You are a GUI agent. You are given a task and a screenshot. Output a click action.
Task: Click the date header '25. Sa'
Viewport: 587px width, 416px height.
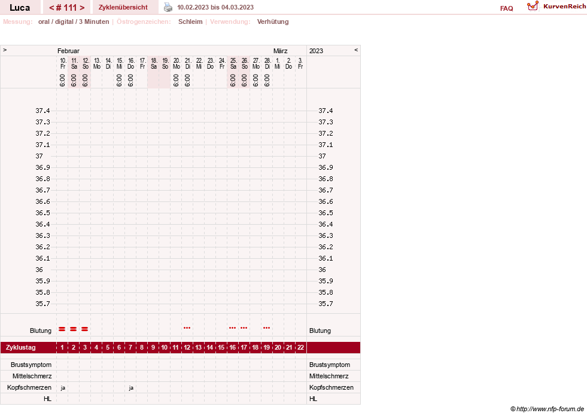point(233,63)
